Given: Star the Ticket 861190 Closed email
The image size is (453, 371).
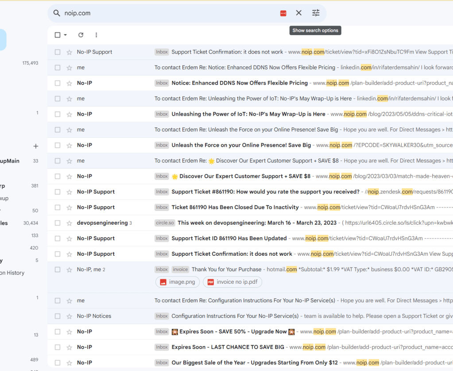Looking at the screenshot, I should (x=70, y=207).
